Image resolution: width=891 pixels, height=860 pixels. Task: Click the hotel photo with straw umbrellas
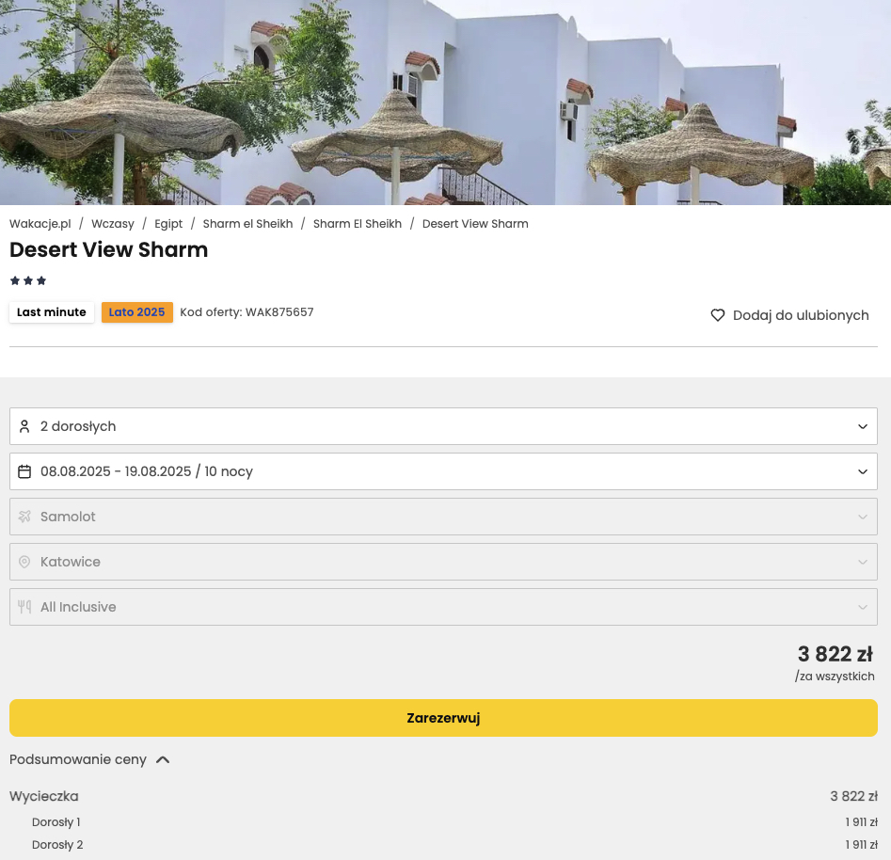pos(446,103)
